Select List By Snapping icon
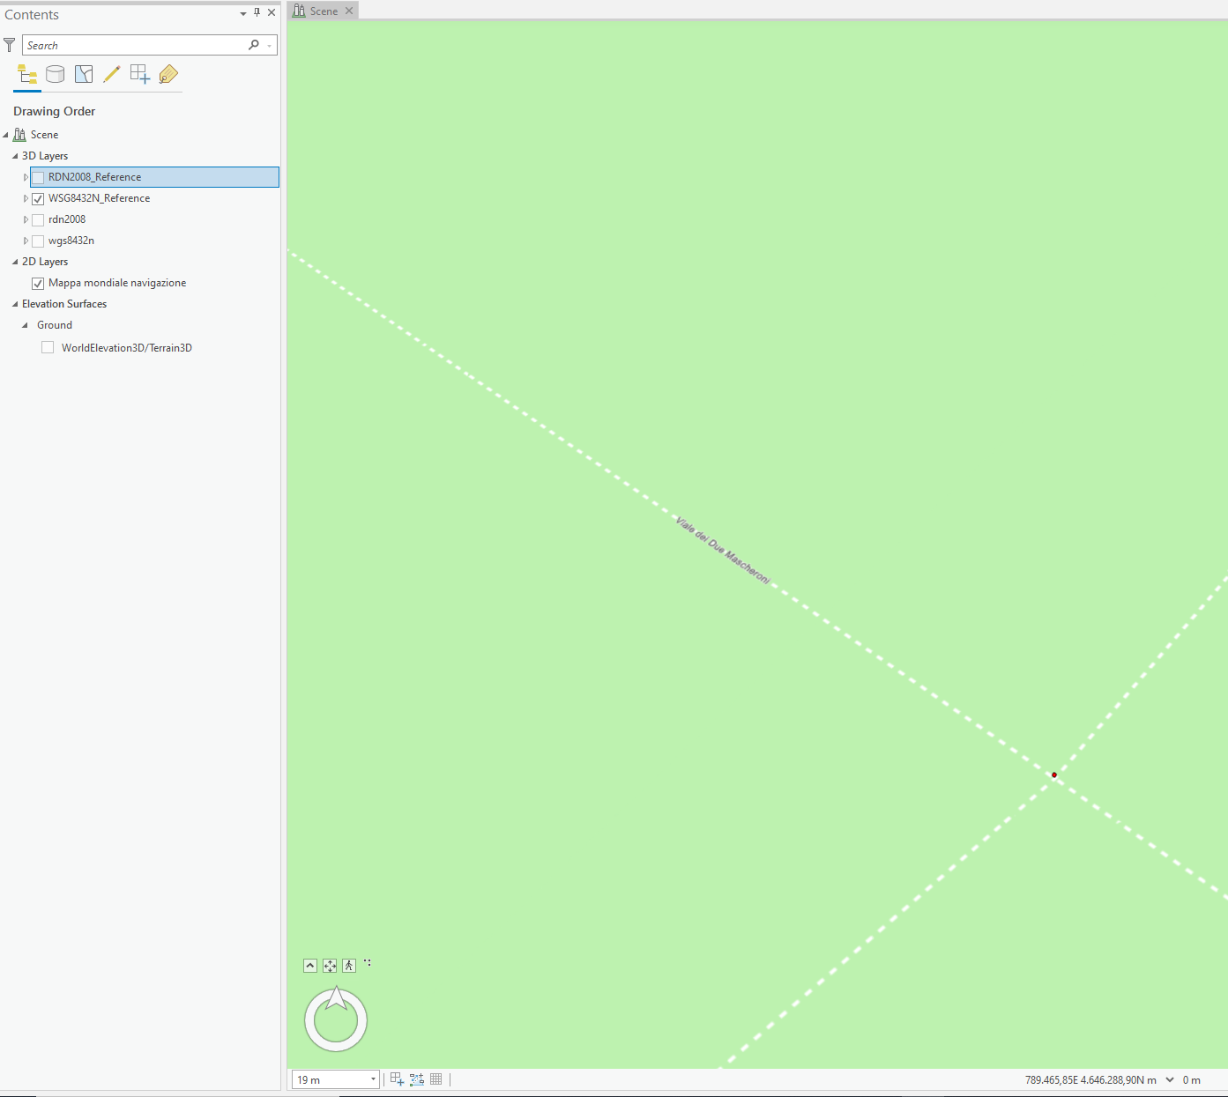 (139, 75)
